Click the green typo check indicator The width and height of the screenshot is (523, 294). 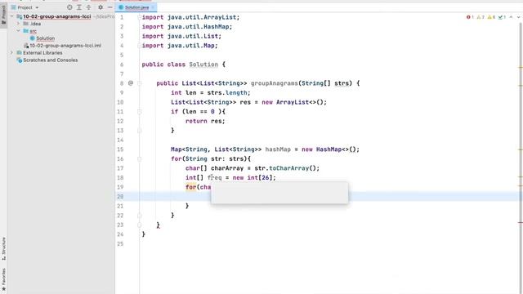click(x=502, y=17)
